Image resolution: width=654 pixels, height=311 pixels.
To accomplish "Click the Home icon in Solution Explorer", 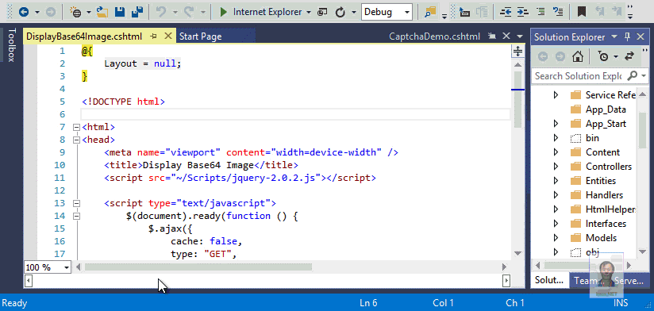I will point(578,56).
